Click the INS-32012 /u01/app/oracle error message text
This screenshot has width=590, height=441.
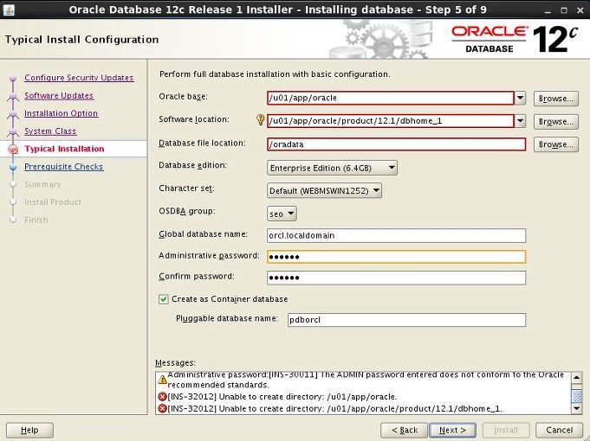[x=282, y=397]
